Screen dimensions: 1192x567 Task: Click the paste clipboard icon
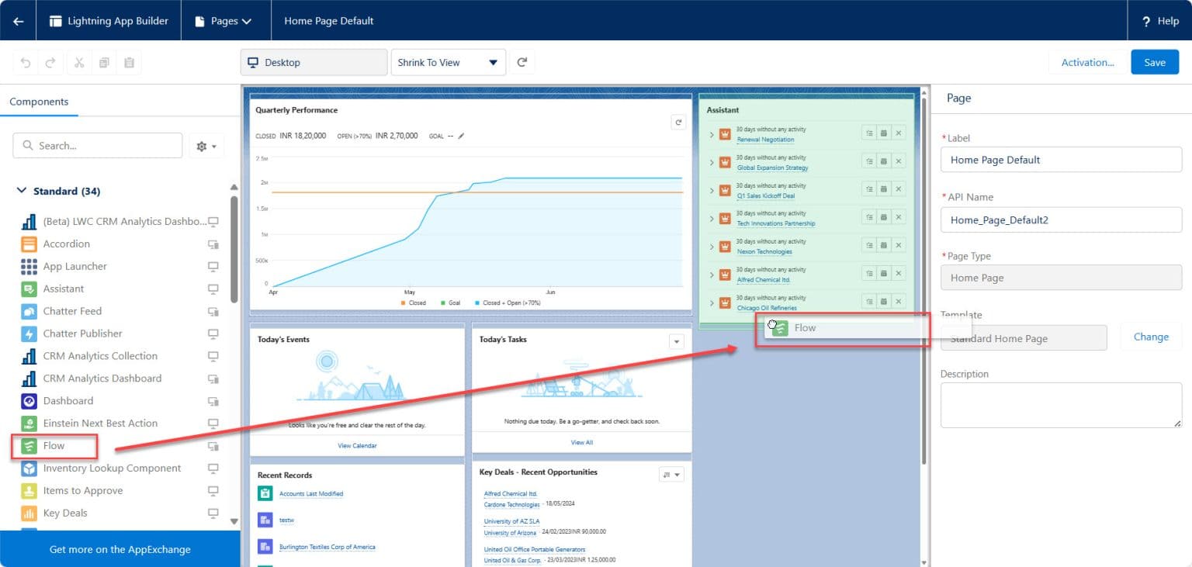click(x=129, y=63)
